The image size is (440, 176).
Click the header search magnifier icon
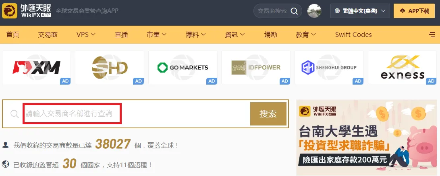click(294, 11)
